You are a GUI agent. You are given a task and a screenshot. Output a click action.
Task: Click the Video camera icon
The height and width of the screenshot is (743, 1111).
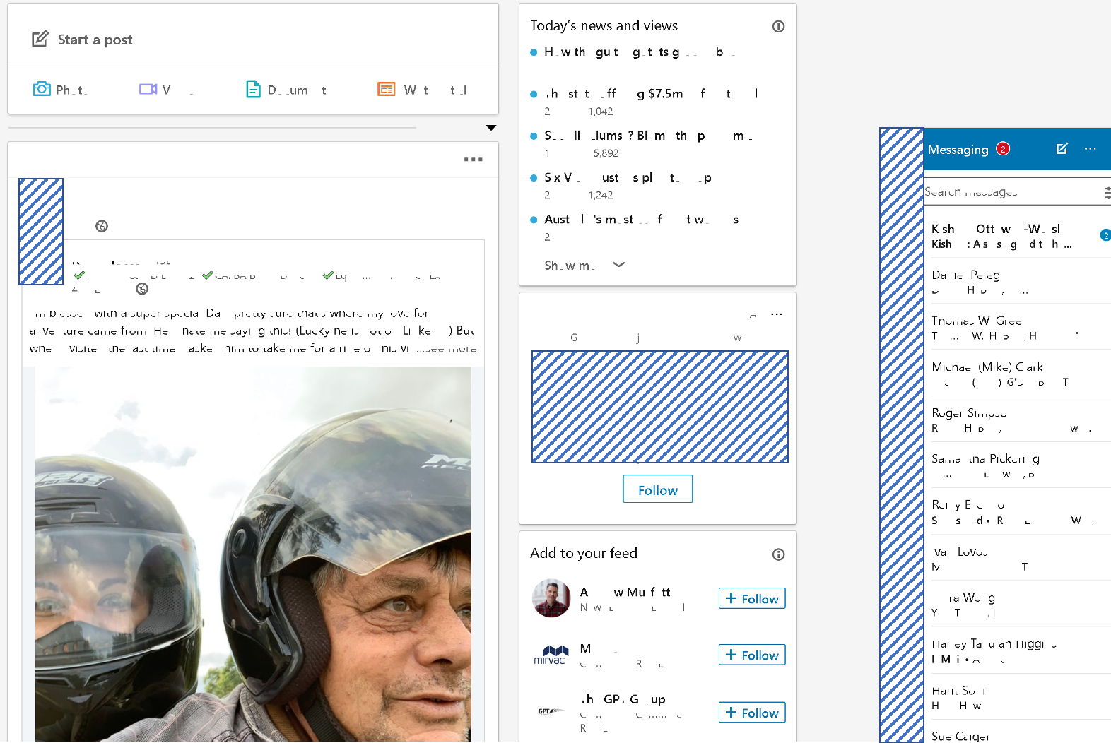[148, 89]
